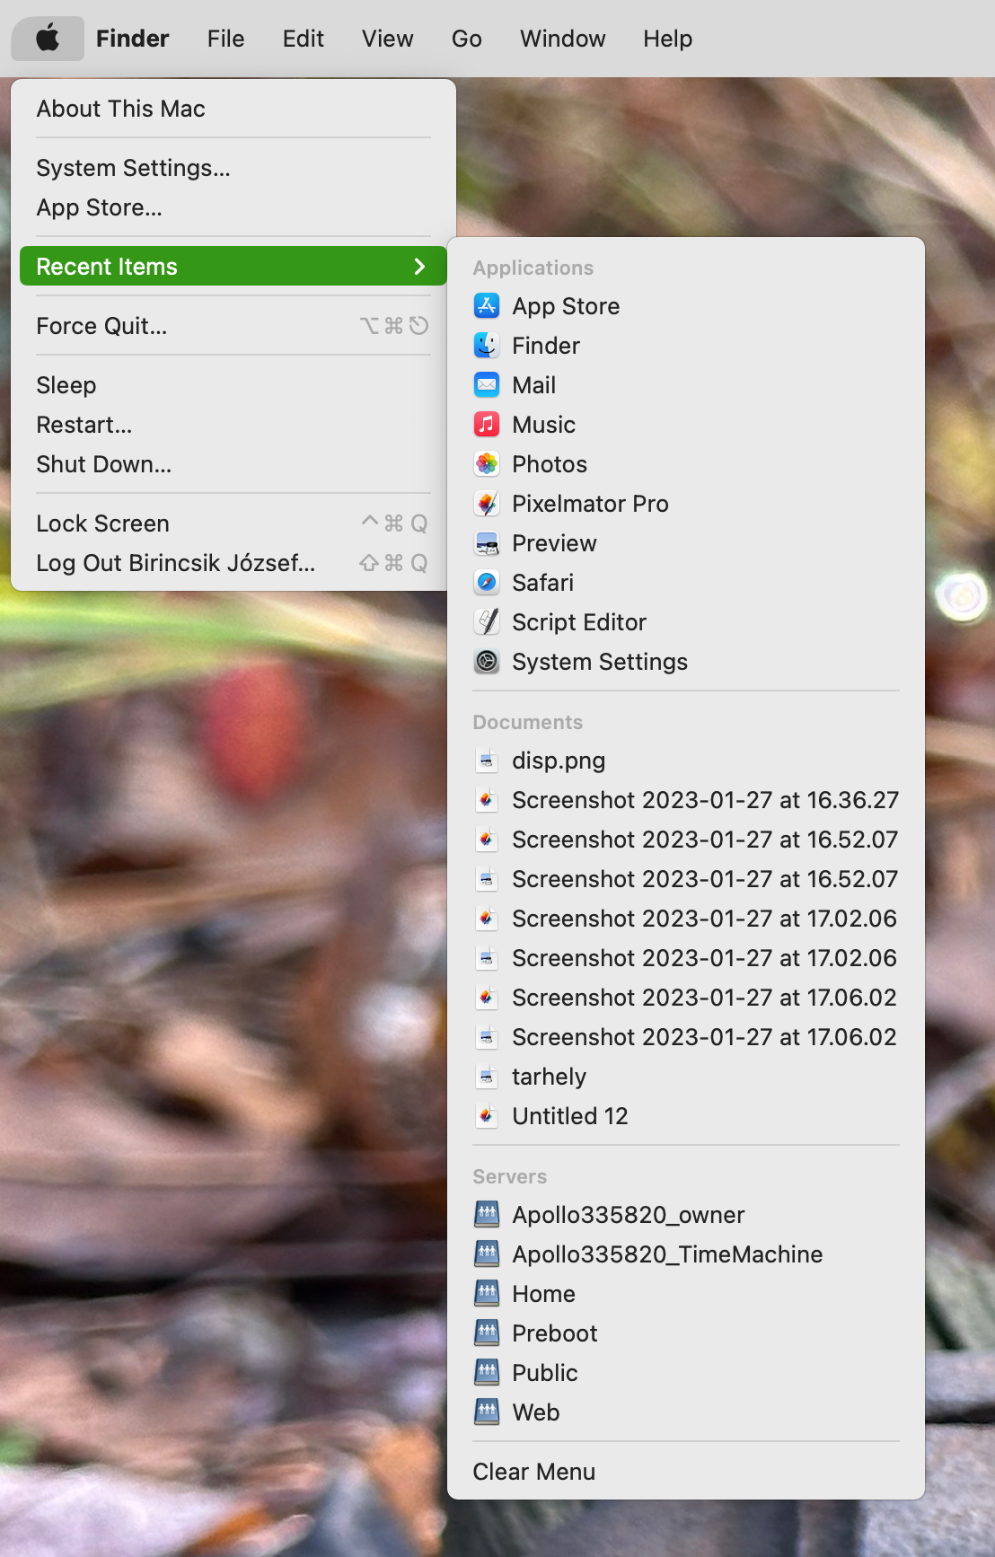995x1557 pixels.
Task: Choose Shut Down… from Apple menu
Action: point(233,464)
